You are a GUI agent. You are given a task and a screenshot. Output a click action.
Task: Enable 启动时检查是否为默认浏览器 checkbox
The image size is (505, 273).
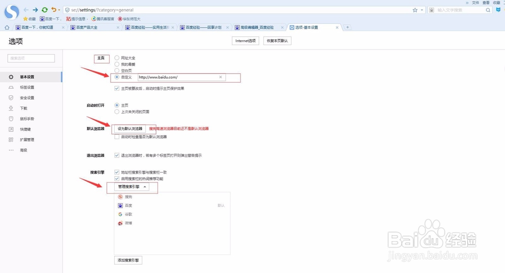(117, 137)
